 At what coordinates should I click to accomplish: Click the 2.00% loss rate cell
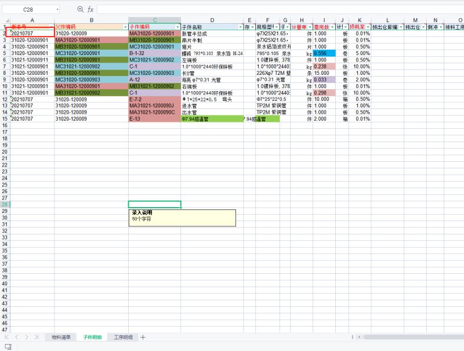(360, 79)
